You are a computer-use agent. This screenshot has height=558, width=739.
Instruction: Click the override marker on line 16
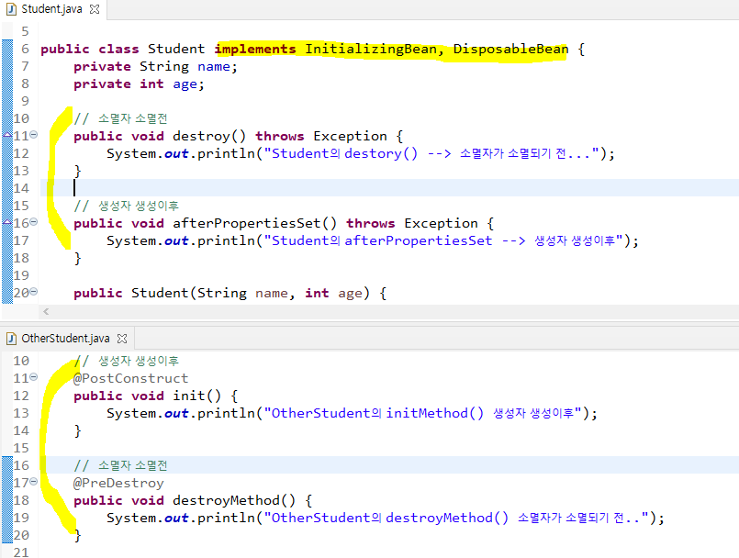click(7, 222)
